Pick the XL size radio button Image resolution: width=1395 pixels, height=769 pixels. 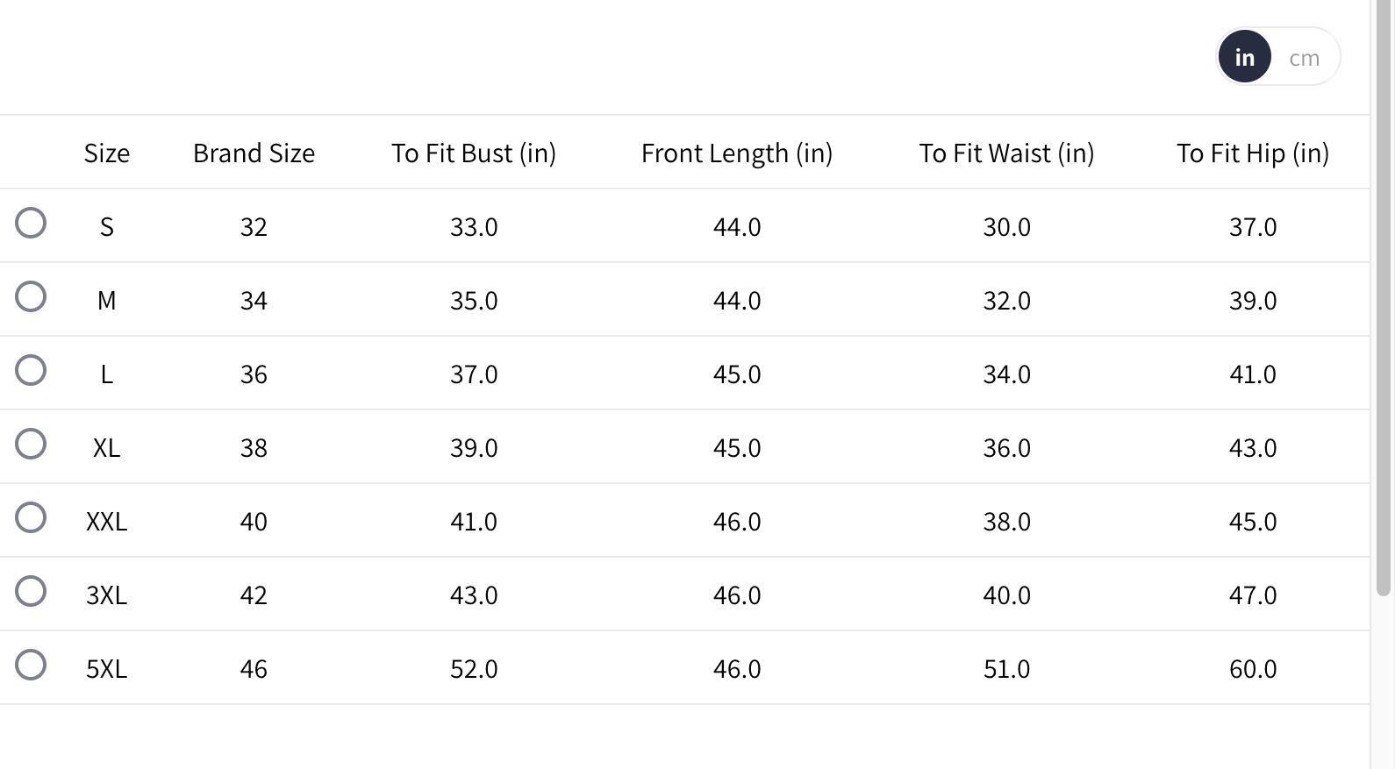(x=31, y=444)
